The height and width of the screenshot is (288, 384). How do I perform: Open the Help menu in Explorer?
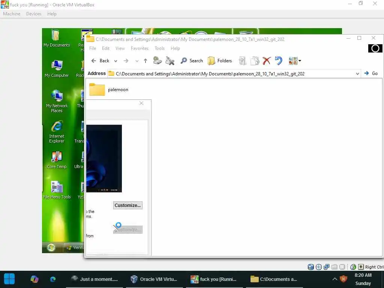point(175,48)
